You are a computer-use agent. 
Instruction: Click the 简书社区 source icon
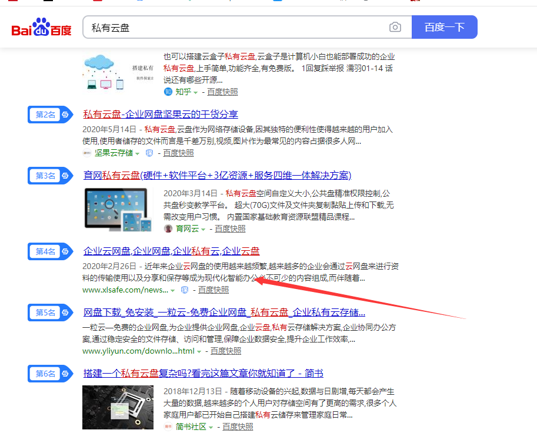168,426
